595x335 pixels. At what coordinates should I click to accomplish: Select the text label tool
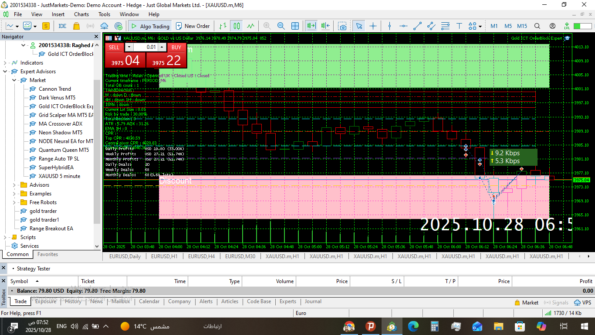459,26
